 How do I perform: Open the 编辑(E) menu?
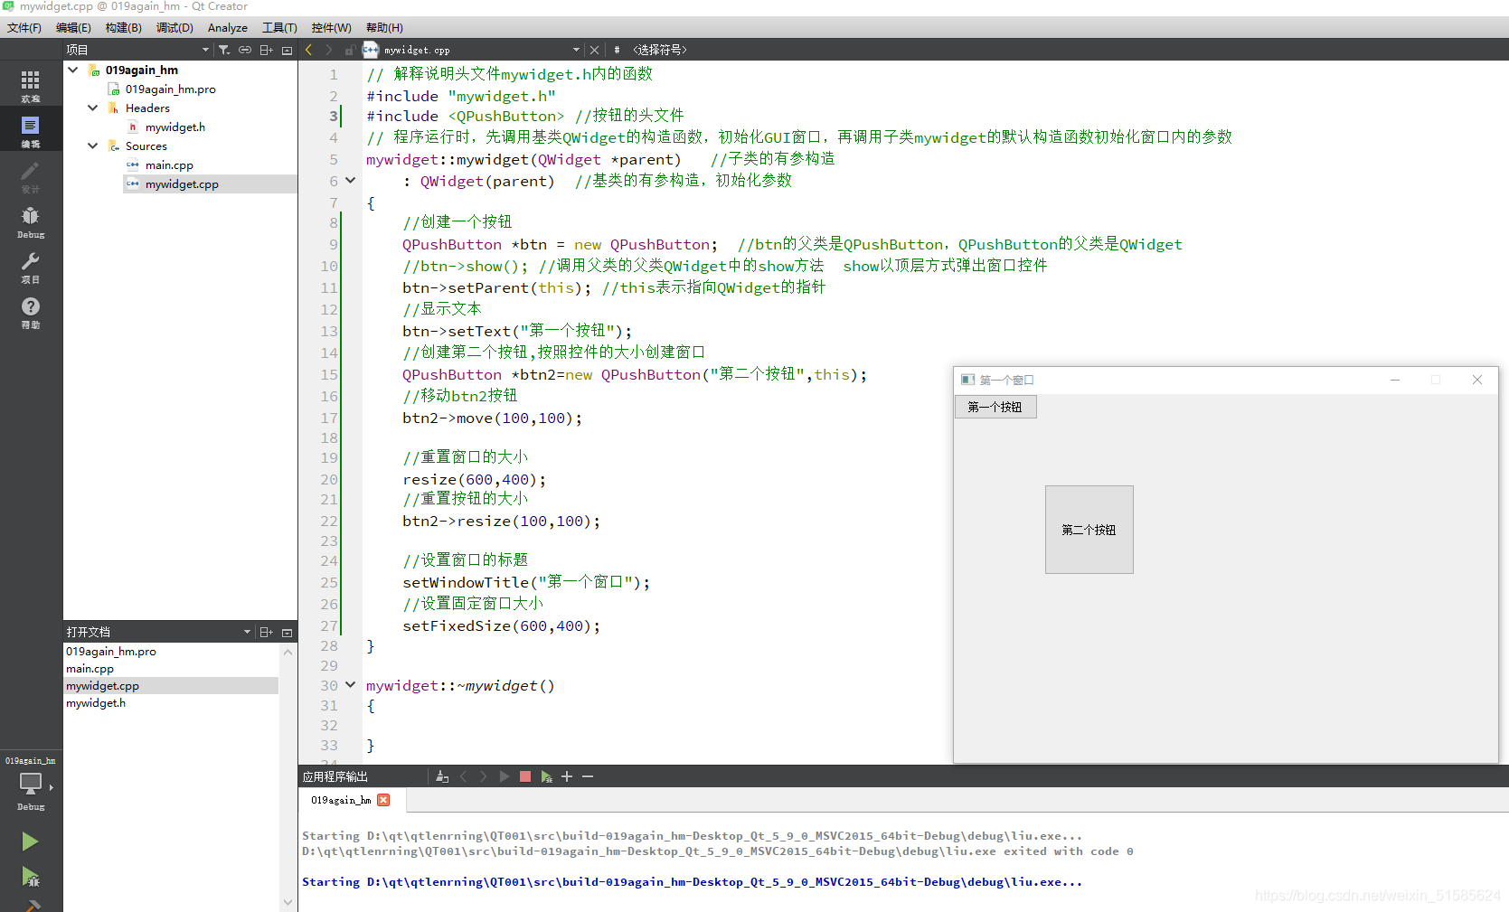tap(73, 28)
